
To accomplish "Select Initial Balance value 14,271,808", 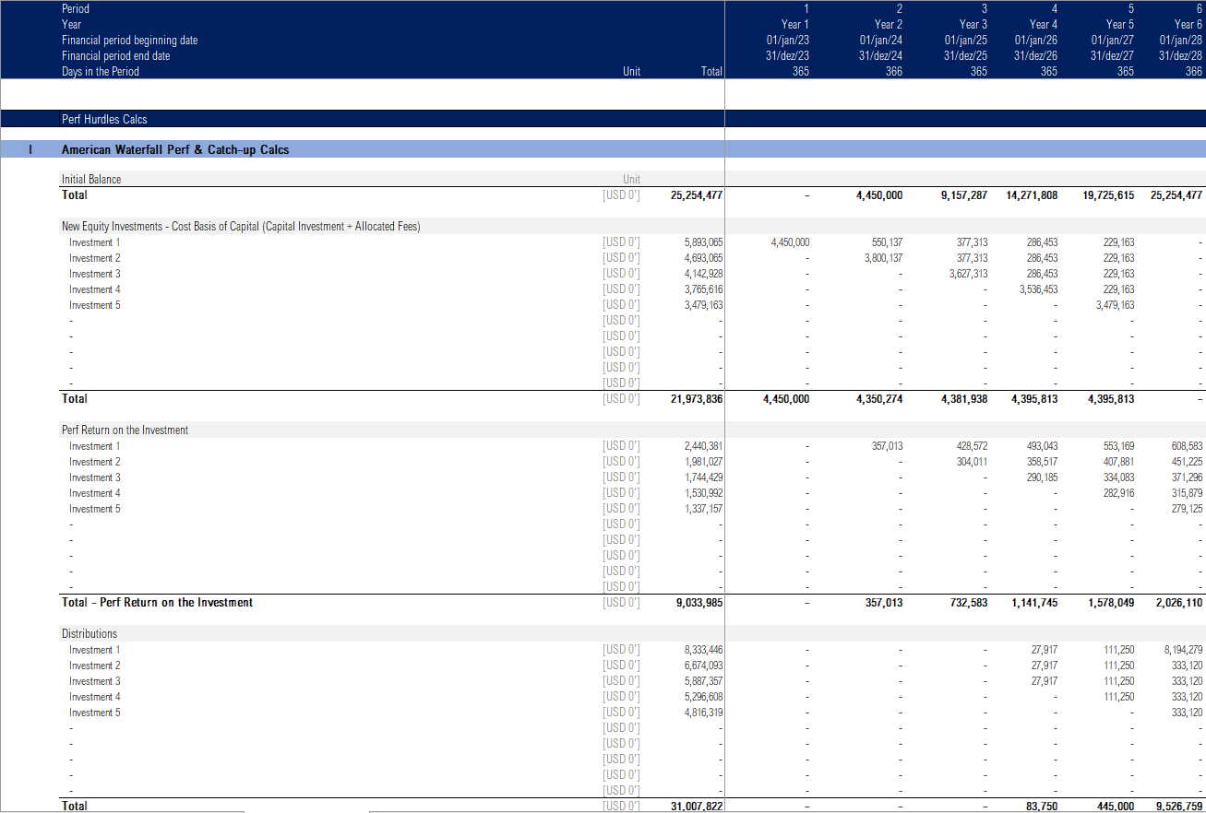I will pos(1032,194).
